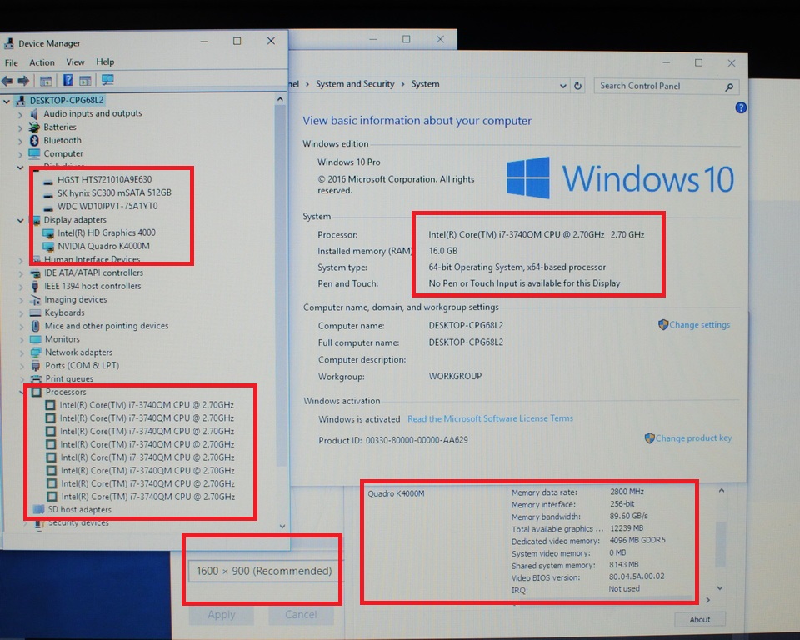The width and height of the screenshot is (800, 640).
Task: Click the blue Help question-mark toolbar icon
Action: tap(67, 80)
